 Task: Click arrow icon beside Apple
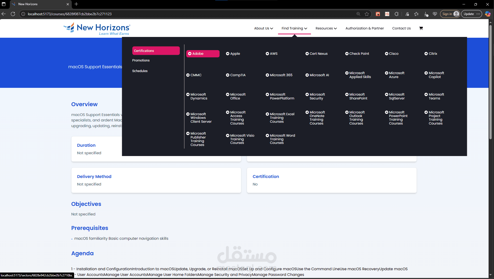pyautogui.click(x=228, y=54)
